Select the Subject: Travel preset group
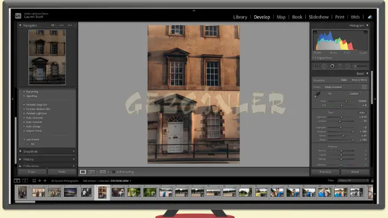Screen dimensions: 388x218 [x=34, y=131]
